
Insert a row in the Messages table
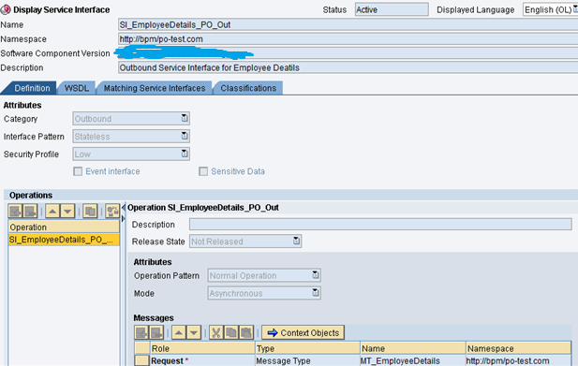[x=141, y=333]
